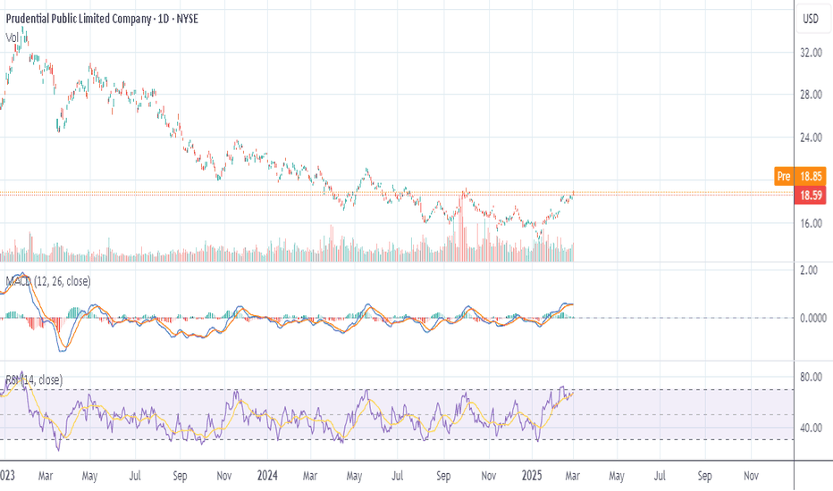This screenshot has width=833, height=491.
Task: Click the 2025 label on time axis
Action: (532, 475)
